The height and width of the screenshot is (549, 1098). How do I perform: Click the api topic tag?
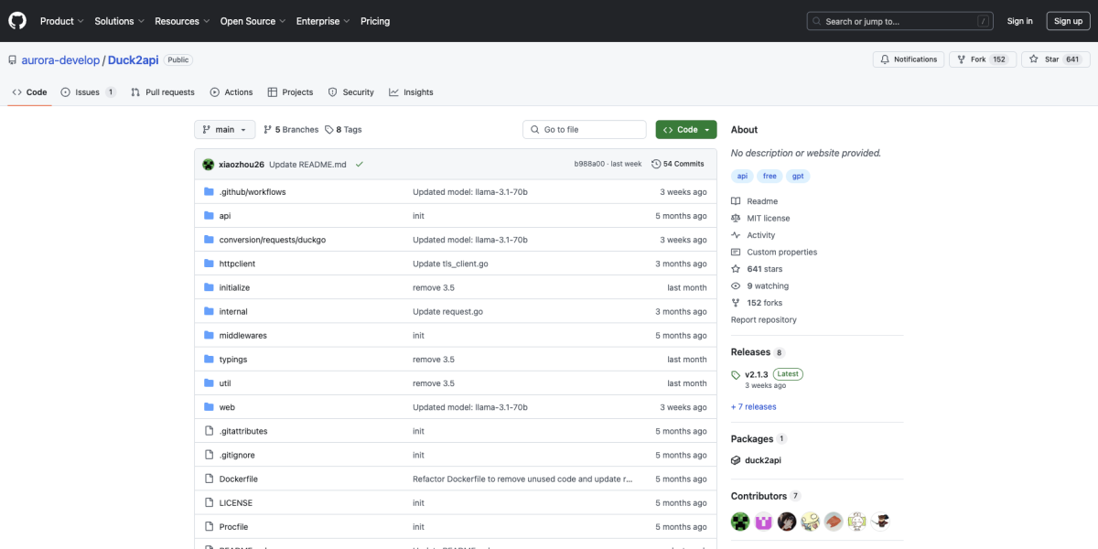(742, 175)
